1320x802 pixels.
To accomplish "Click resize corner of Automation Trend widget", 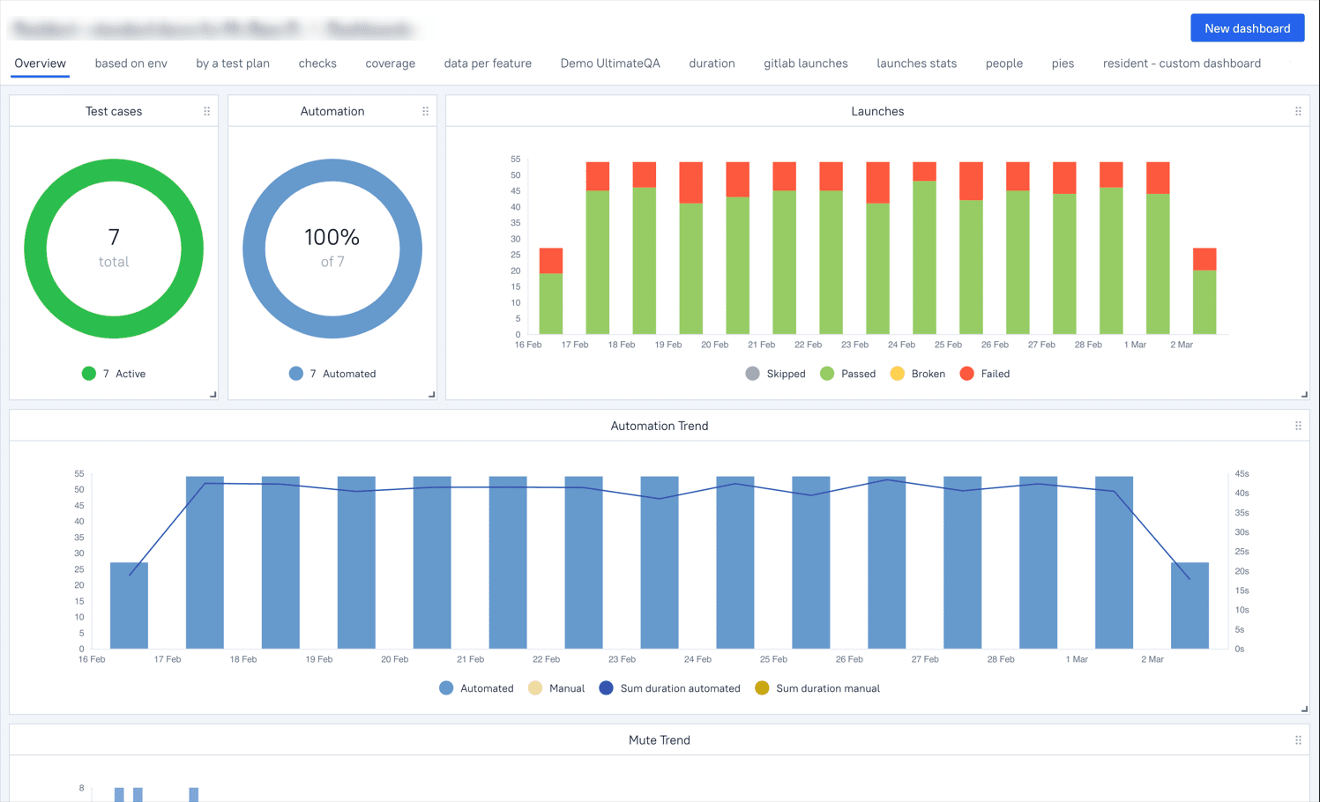I will 1304,709.
